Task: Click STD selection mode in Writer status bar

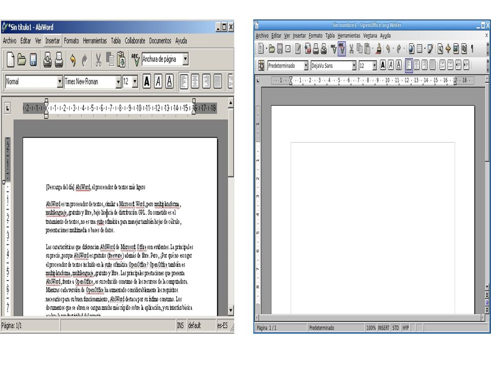Action: pos(395,328)
